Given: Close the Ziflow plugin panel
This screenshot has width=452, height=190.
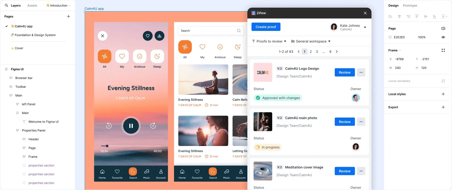Looking at the screenshot, I should pyautogui.click(x=365, y=13).
